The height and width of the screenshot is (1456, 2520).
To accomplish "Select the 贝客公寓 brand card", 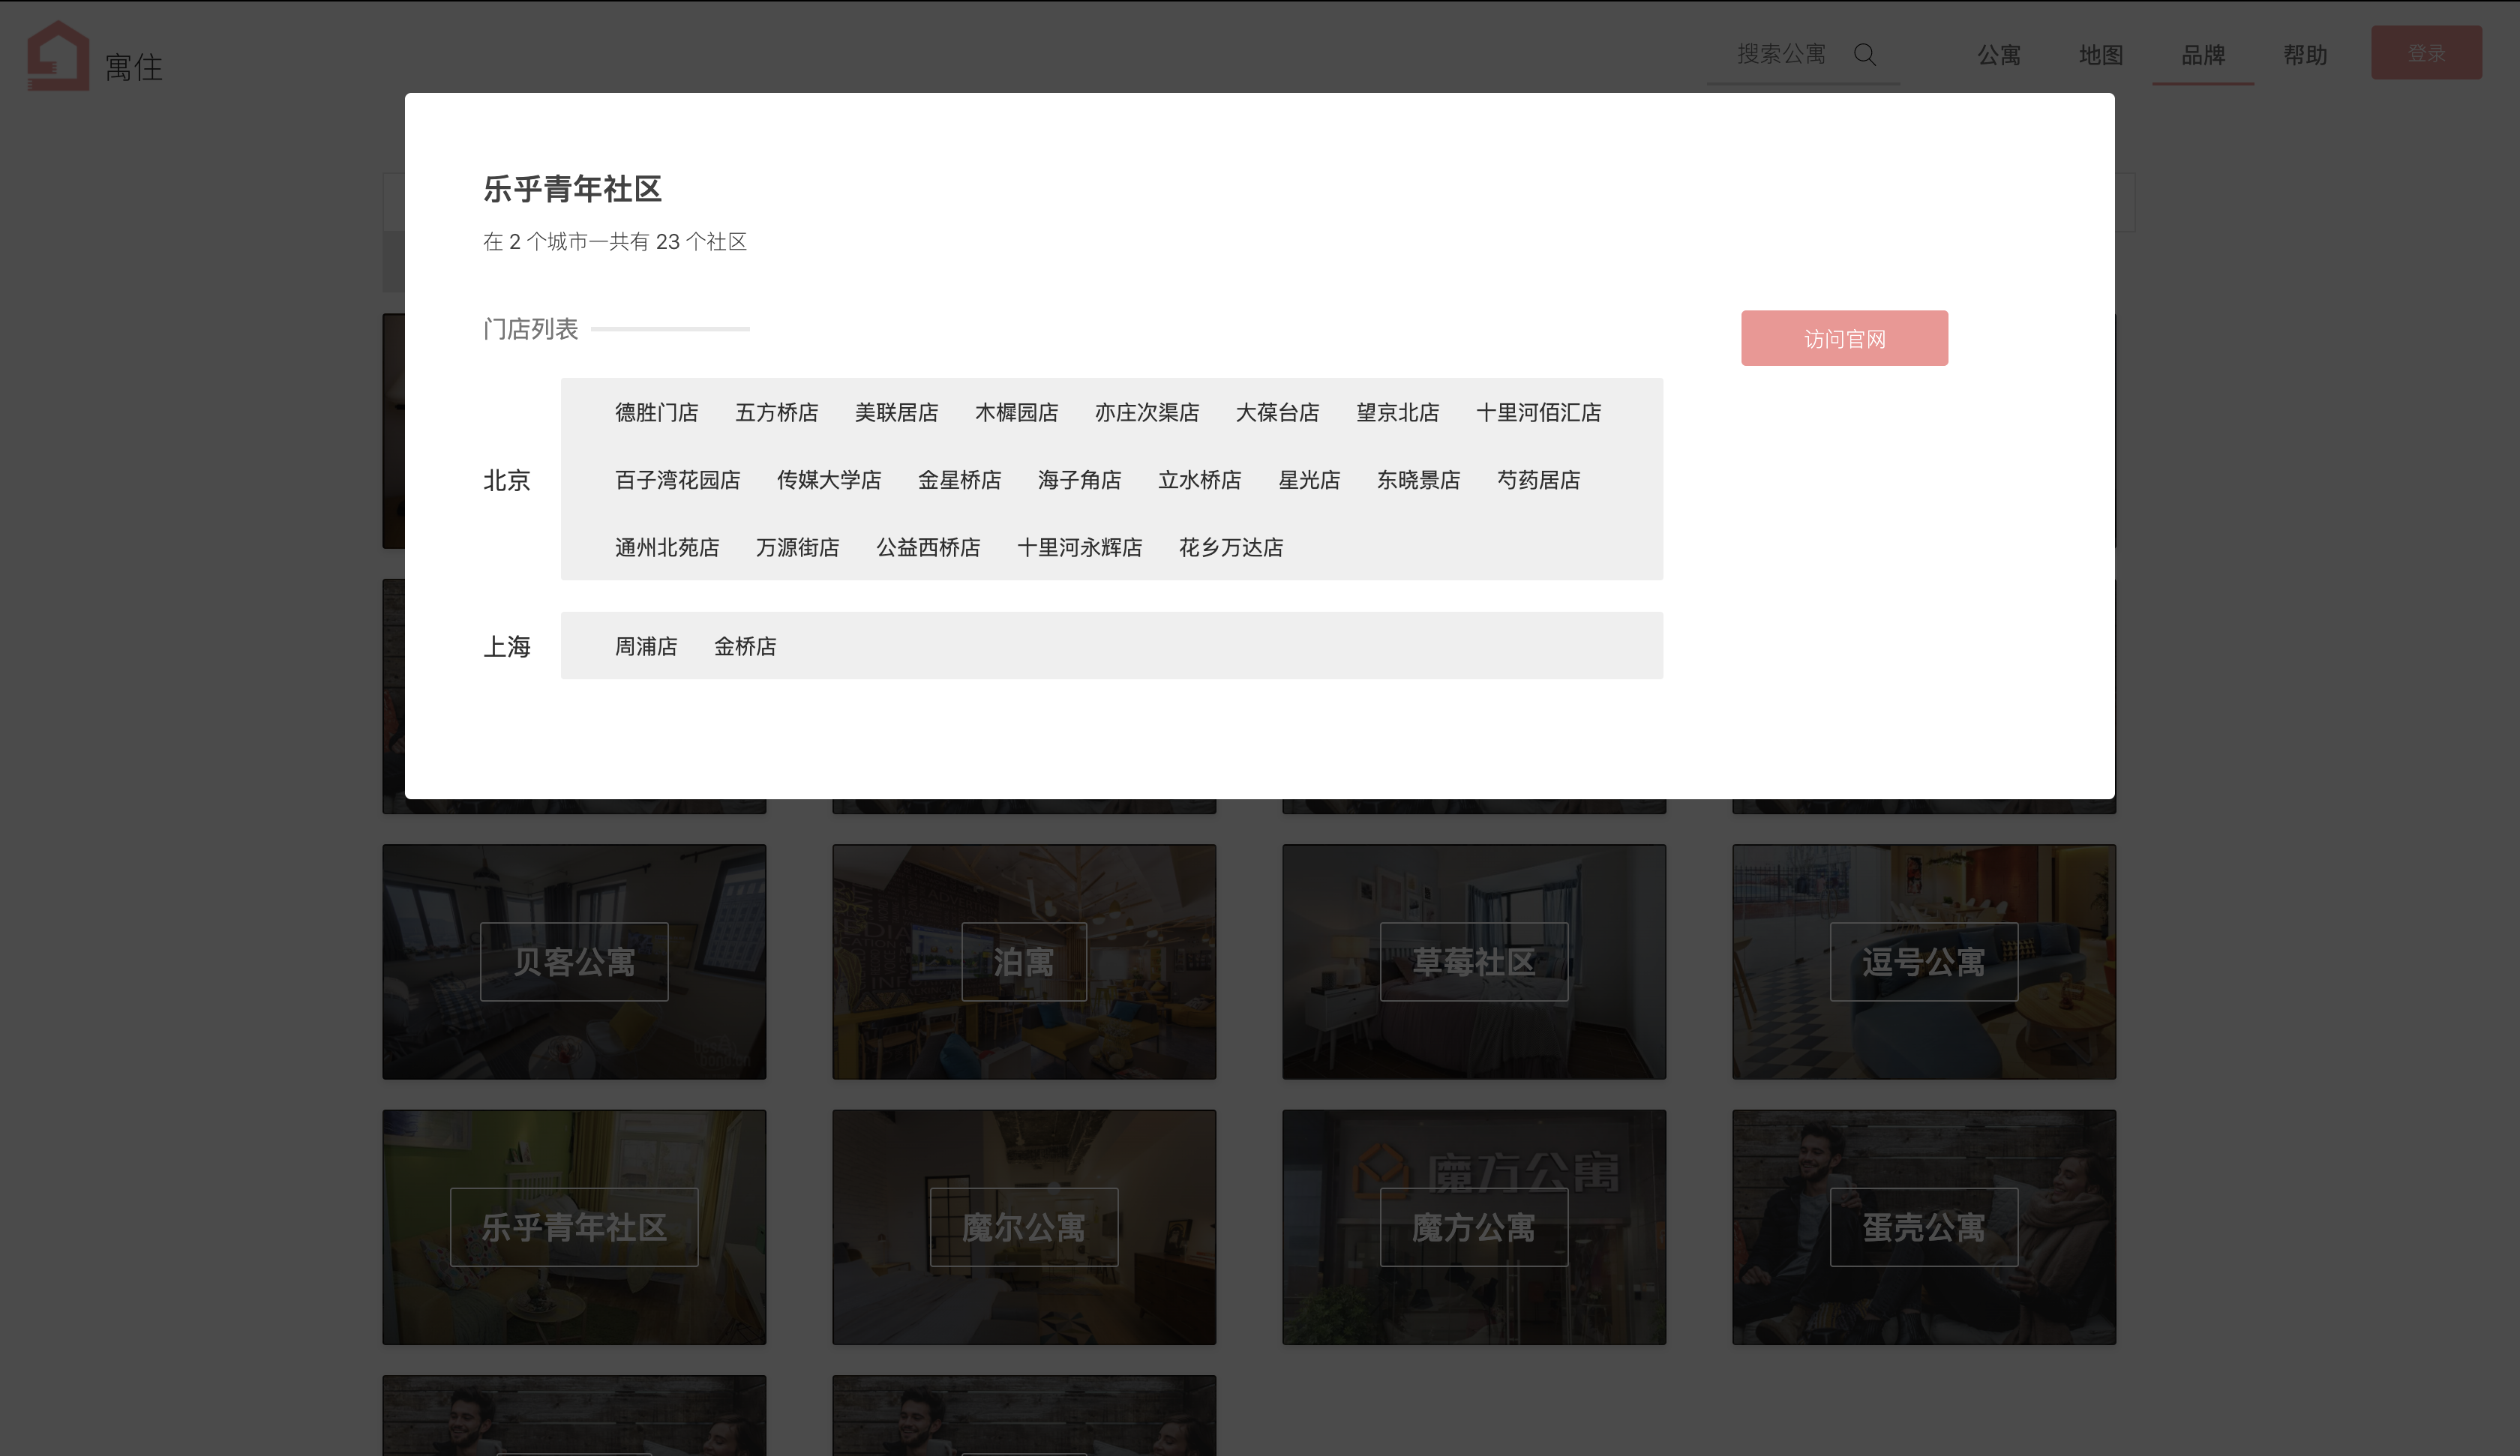I will pos(573,962).
